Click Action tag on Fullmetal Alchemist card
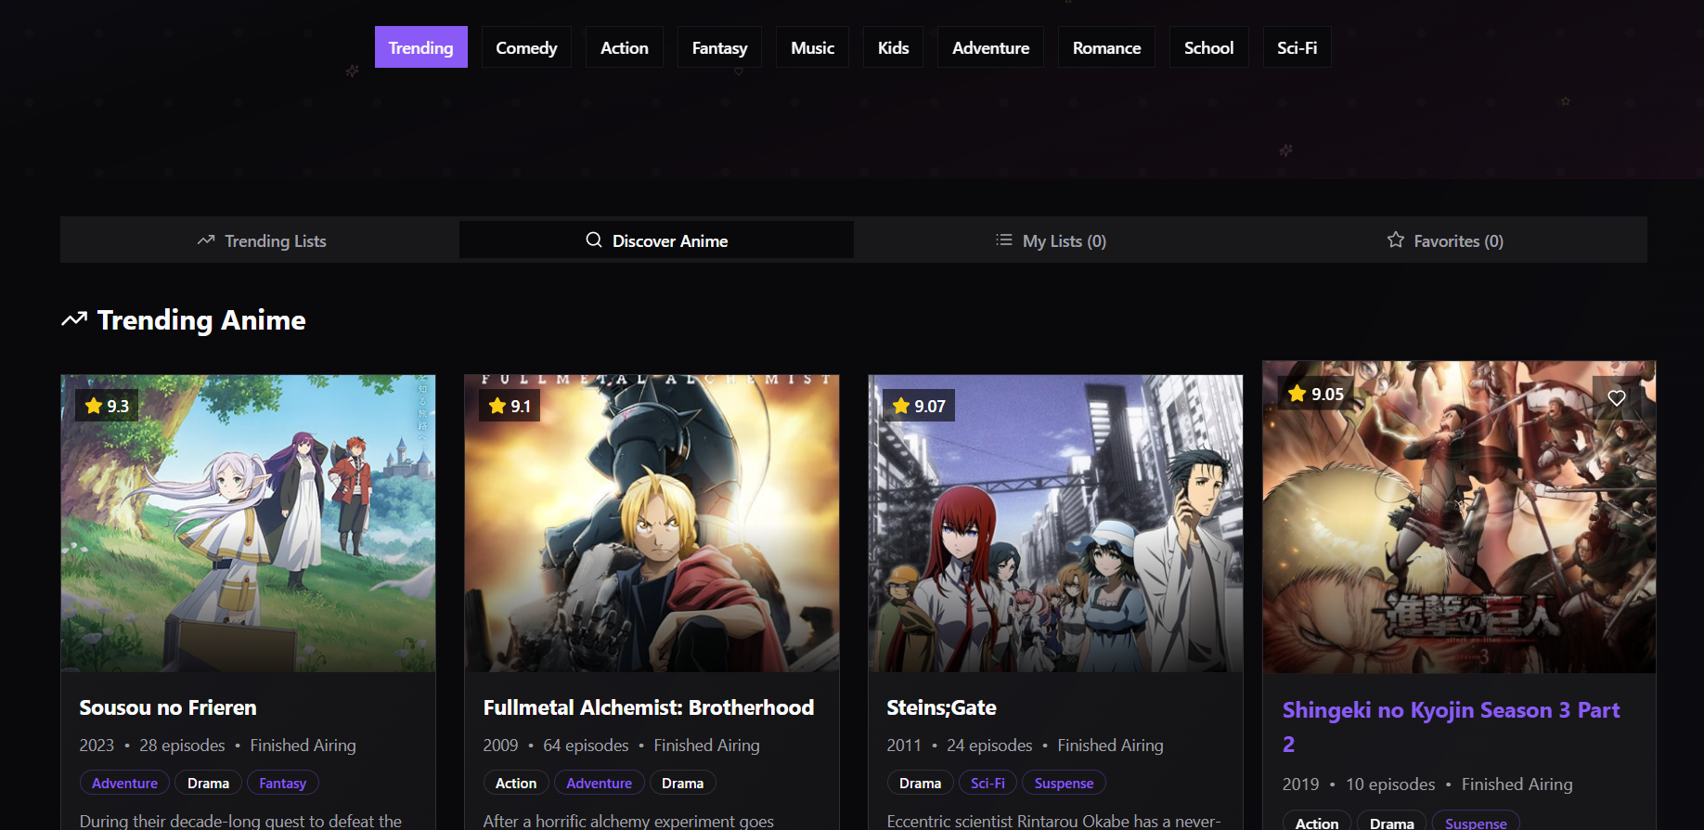 pyautogui.click(x=516, y=783)
